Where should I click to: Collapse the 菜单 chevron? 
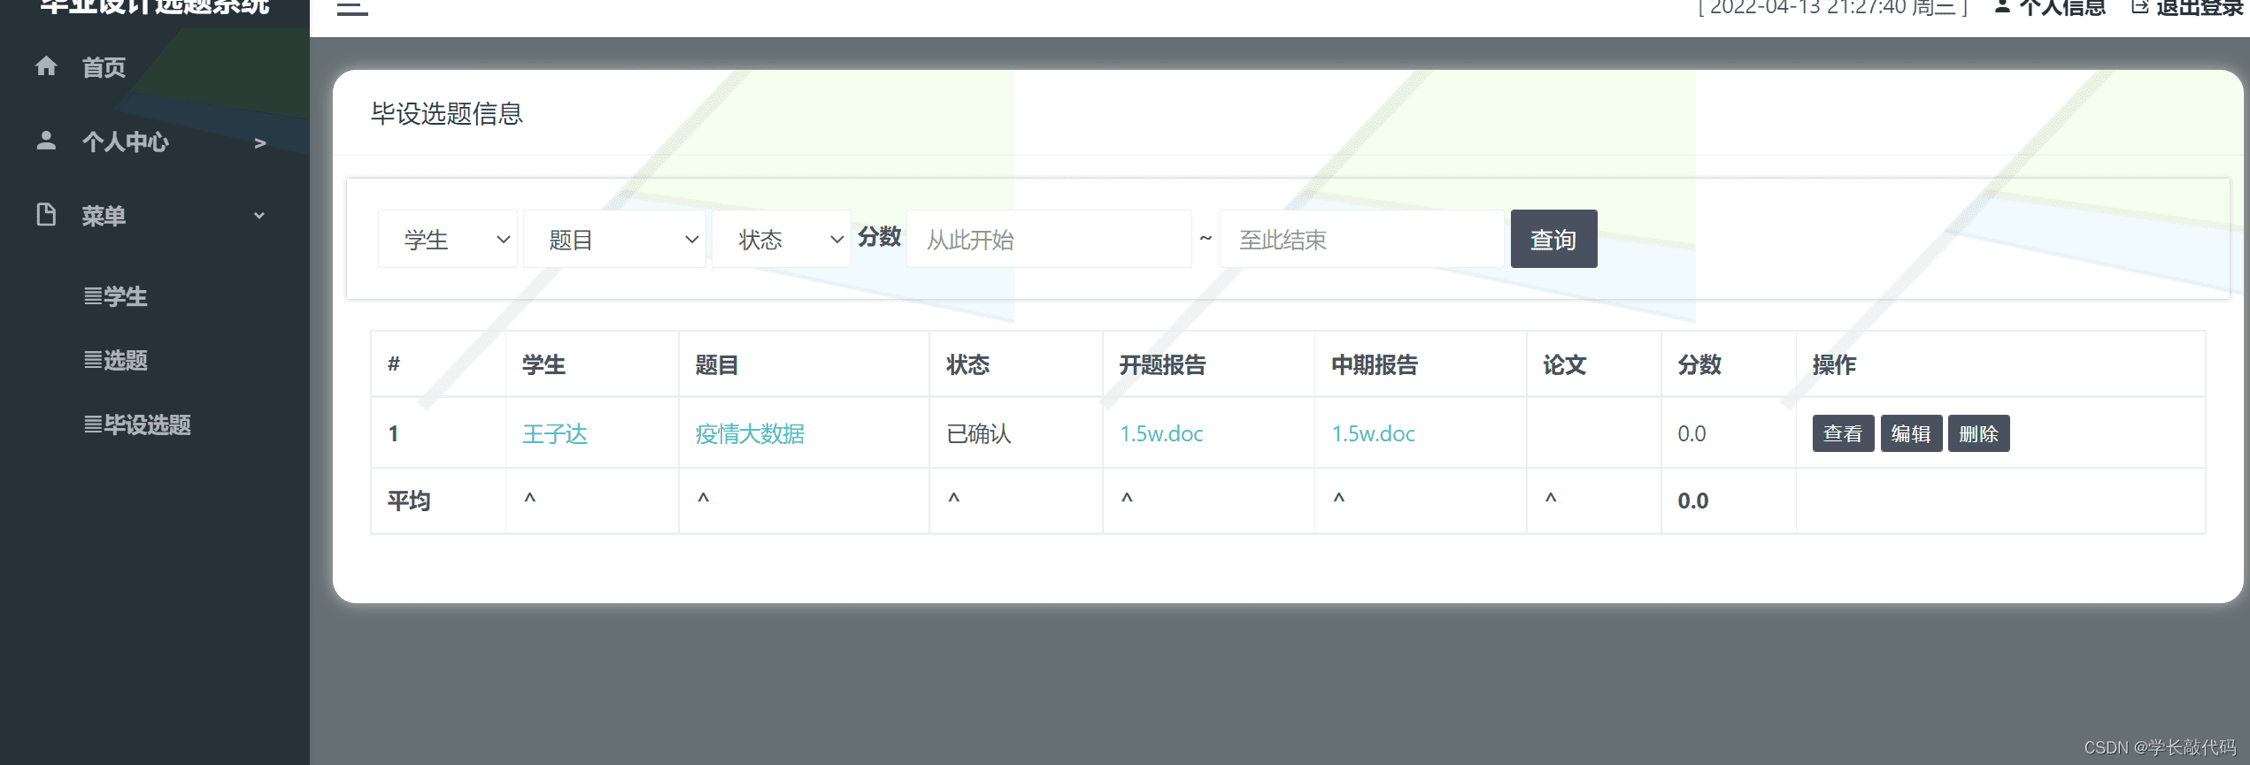(x=259, y=215)
